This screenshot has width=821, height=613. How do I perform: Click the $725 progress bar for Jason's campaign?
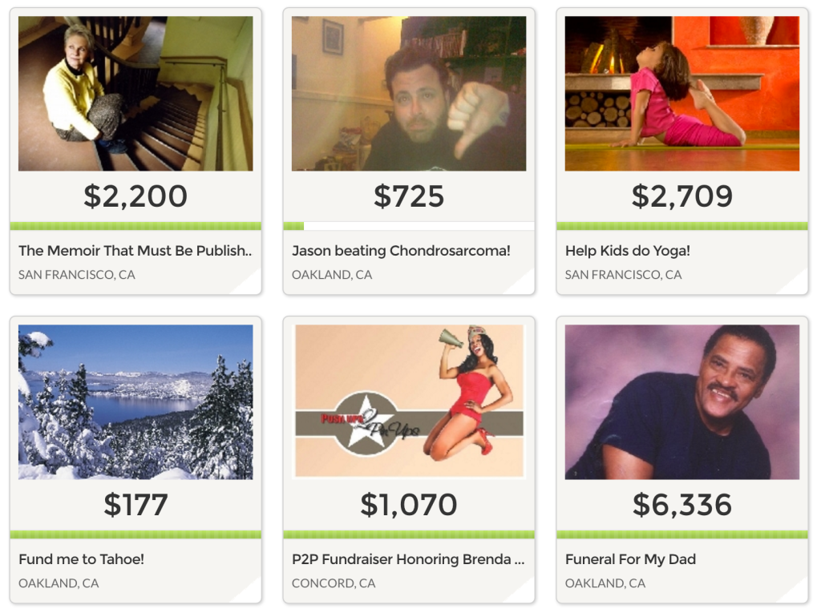click(409, 226)
